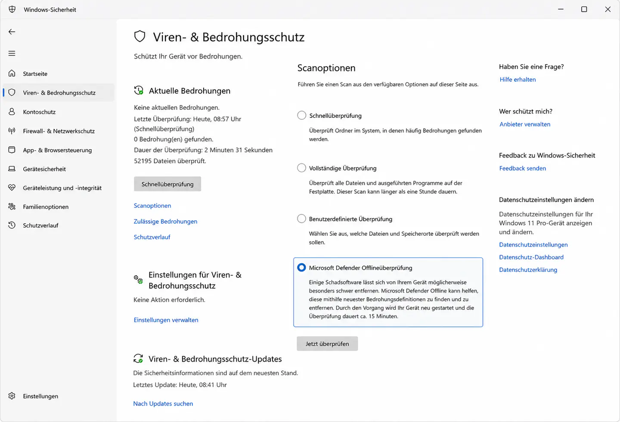The image size is (620, 422).
Task: Open the Scanoptionen link
Action: [x=152, y=206]
